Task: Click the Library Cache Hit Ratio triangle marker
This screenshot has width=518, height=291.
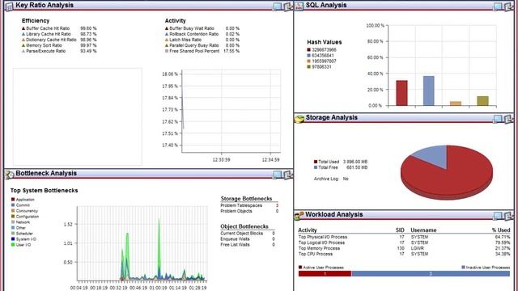Action: tap(23, 34)
